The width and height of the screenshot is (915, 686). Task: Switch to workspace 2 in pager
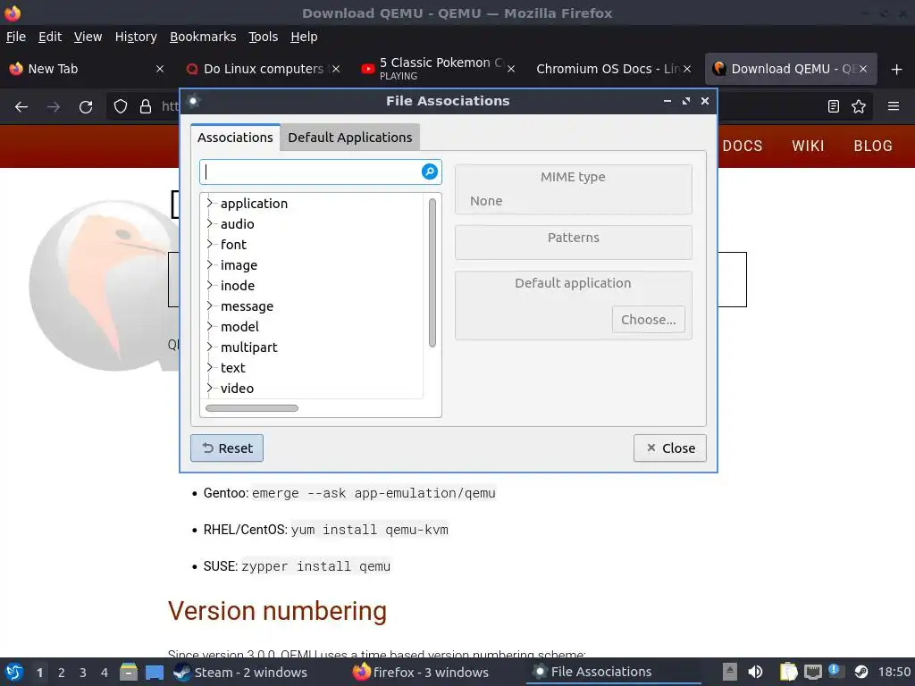(62, 673)
